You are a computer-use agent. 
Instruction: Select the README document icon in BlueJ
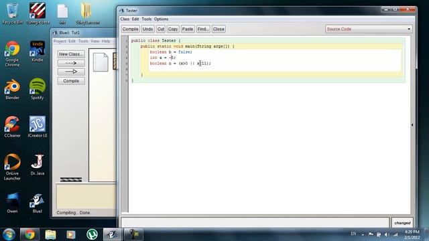pos(101,62)
